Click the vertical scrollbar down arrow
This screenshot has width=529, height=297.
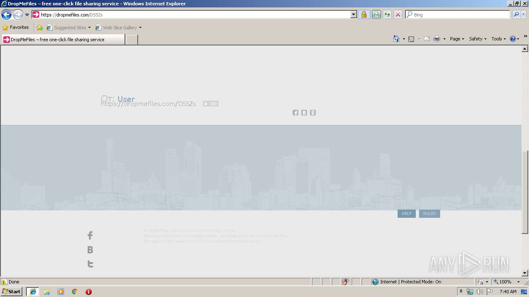[525, 273]
